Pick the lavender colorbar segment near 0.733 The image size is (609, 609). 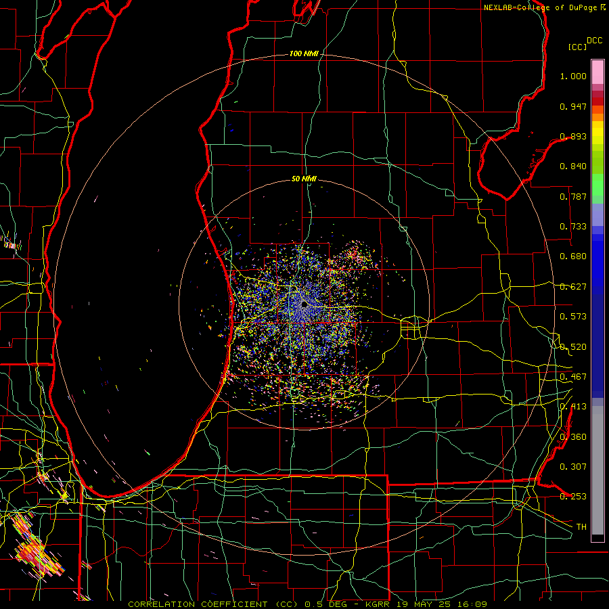click(x=597, y=215)
